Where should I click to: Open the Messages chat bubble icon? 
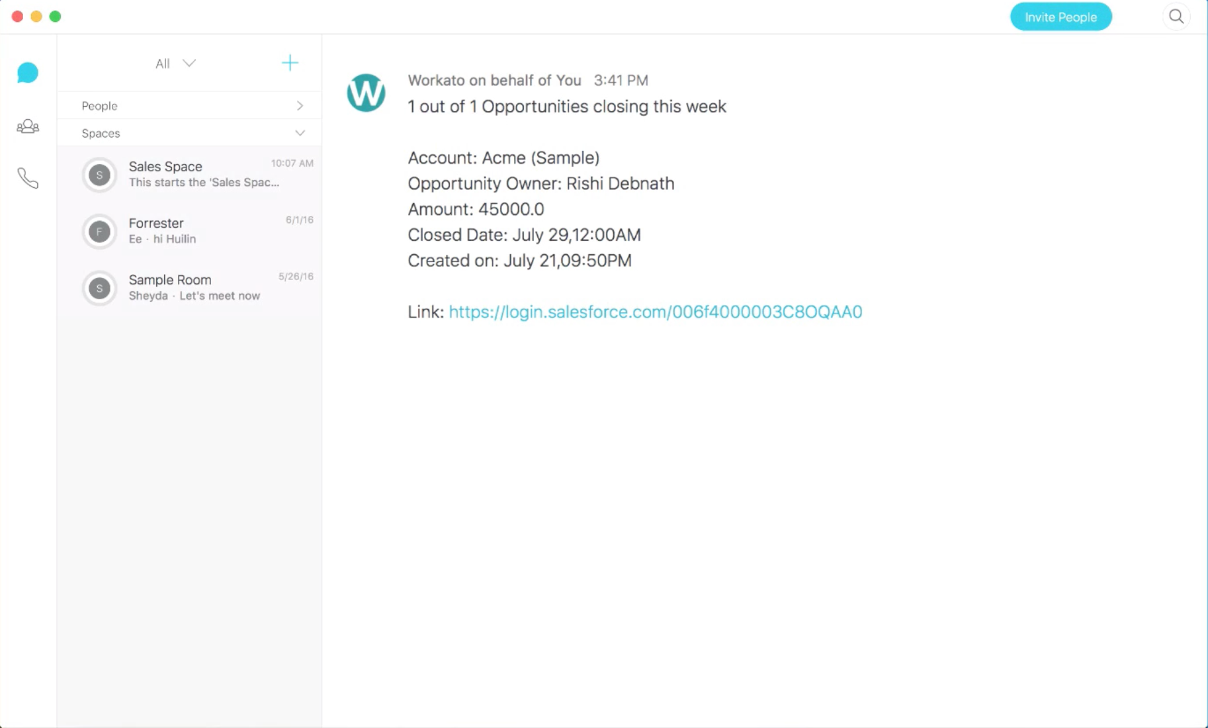point(28,72)
